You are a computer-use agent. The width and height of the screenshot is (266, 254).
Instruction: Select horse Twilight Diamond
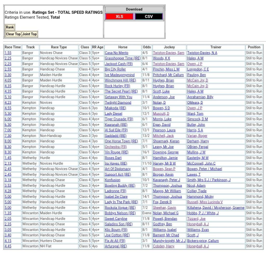(118, 103)
